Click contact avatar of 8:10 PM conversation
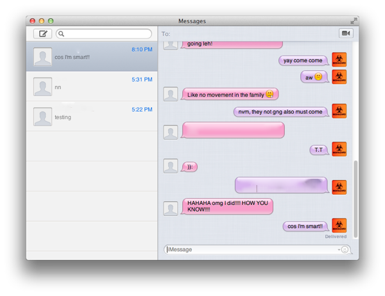Viewport: 385px width, 296px height. tap(43, 57)
